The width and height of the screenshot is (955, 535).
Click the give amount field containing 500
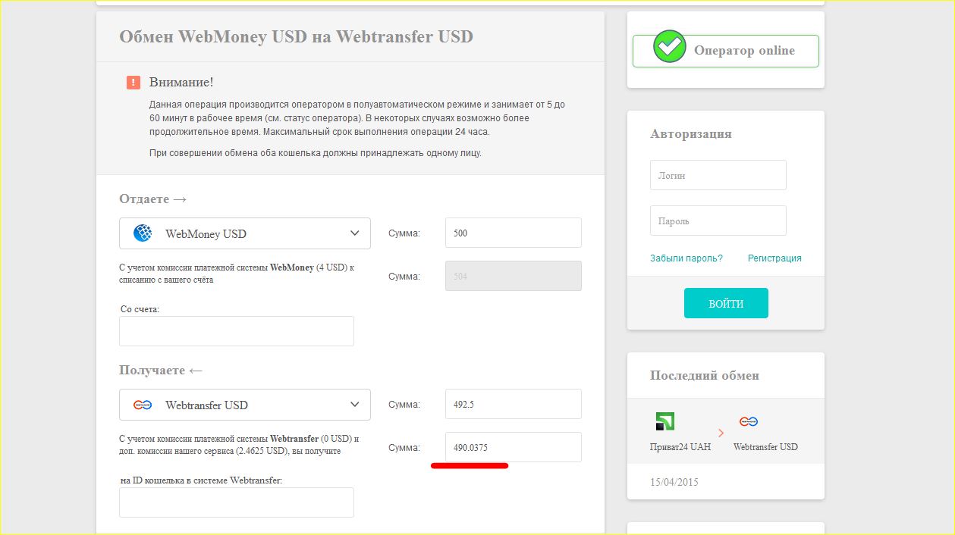click(514, 233)
